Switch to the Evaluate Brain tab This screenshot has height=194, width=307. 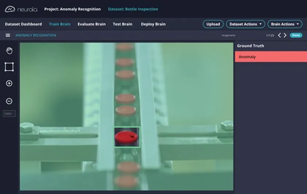click(92, 24)
